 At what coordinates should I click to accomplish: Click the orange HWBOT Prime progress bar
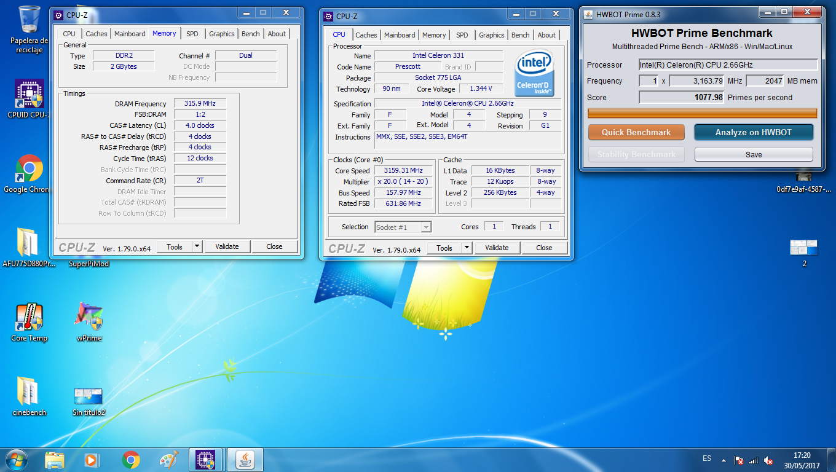(x=703, y=113)
